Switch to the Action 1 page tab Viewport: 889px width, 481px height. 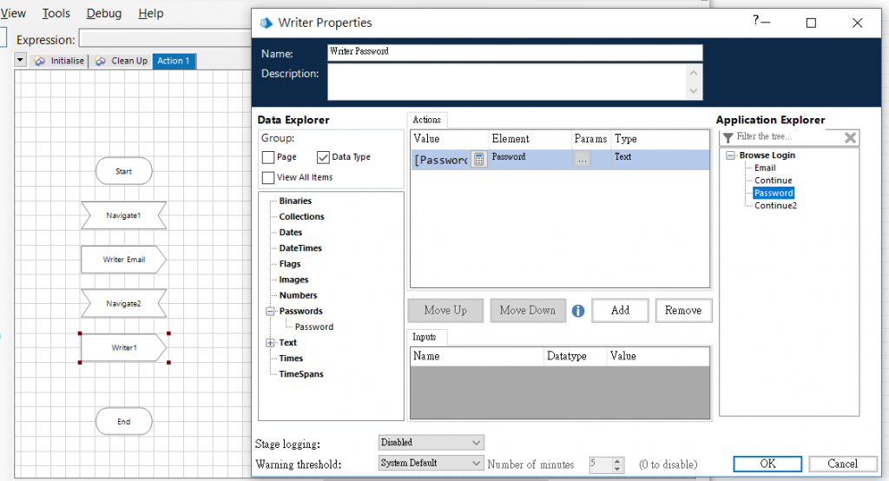point(174,61)
